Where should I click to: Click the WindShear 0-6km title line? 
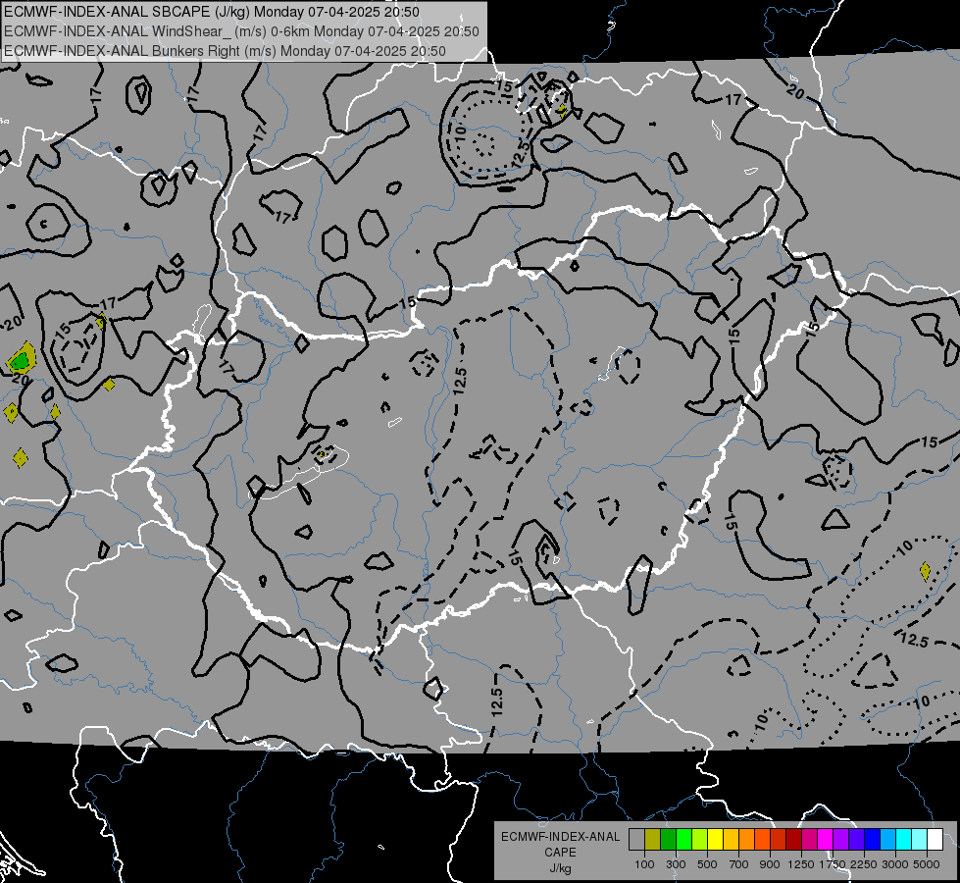pyautogui.click(x=241, y=31)
